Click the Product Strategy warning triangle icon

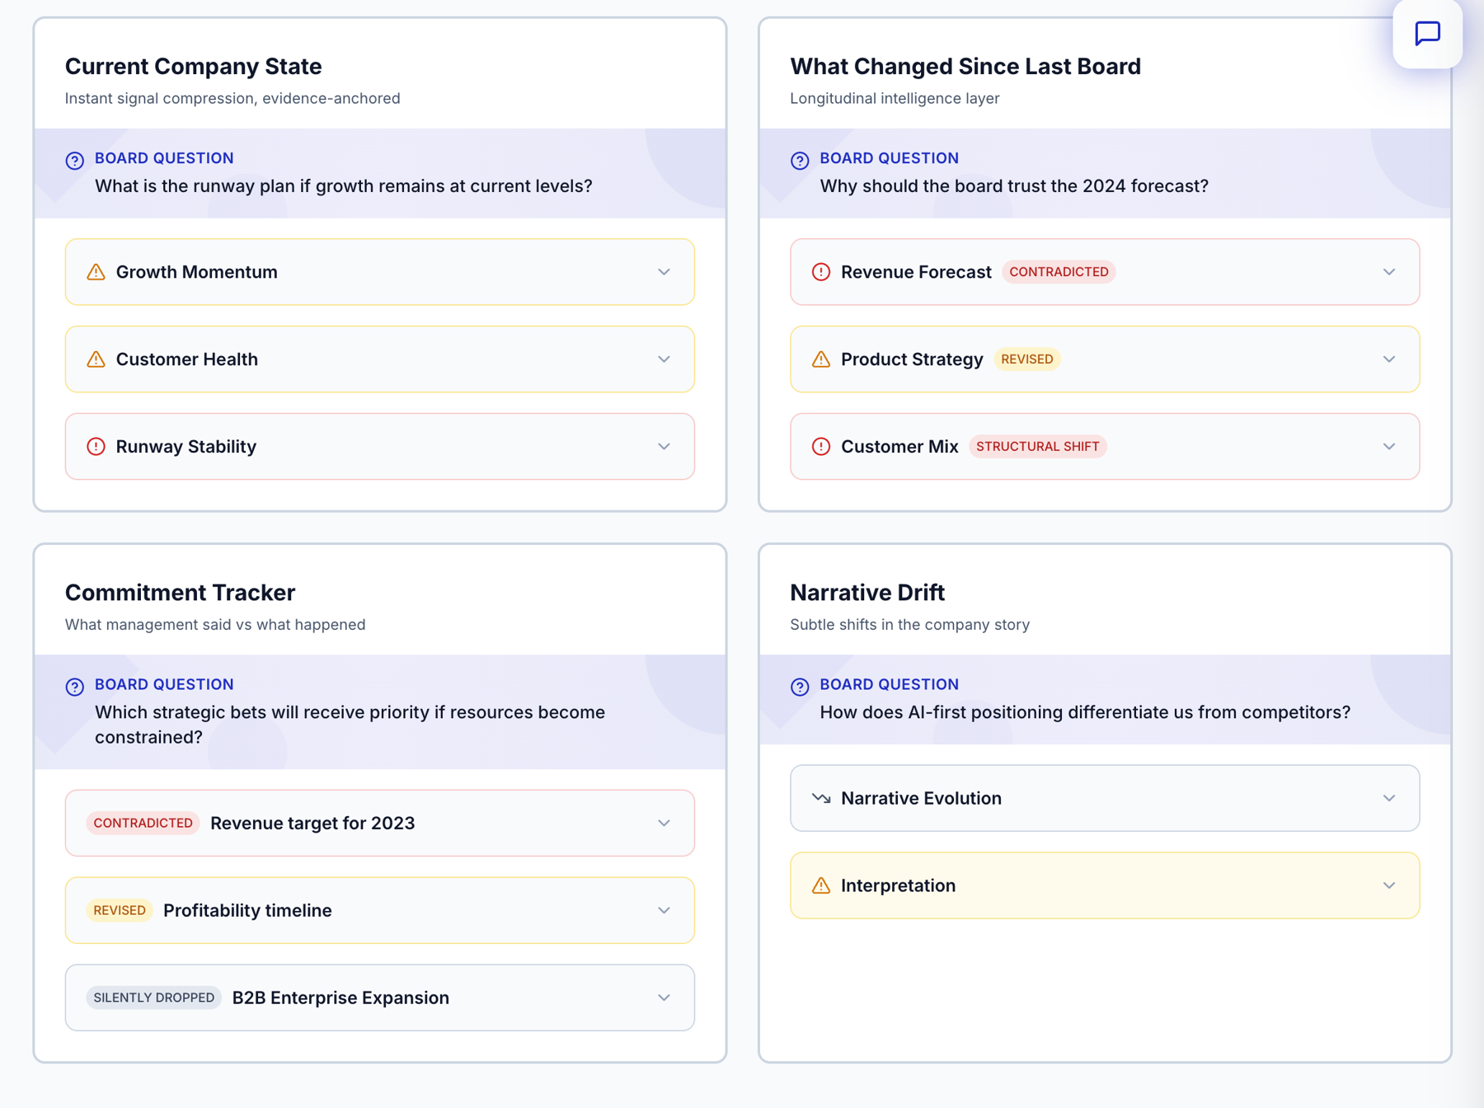(x=821, y=359)
